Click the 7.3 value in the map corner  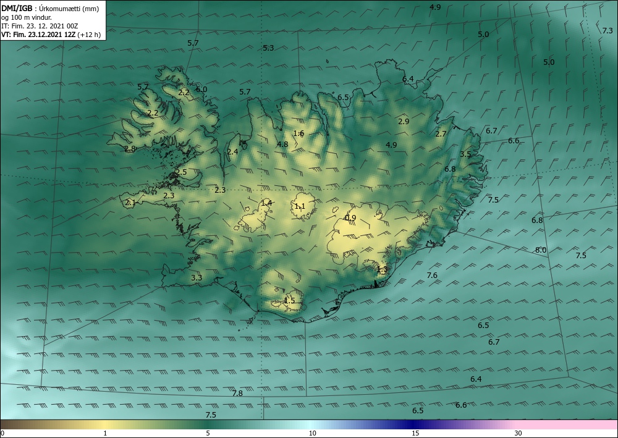607,31
